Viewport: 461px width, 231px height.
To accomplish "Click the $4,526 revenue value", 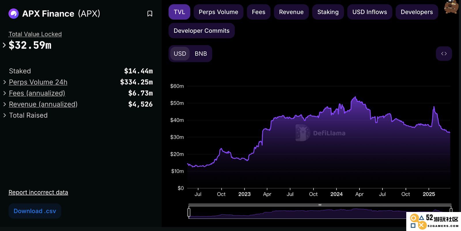I will (141, 104).
